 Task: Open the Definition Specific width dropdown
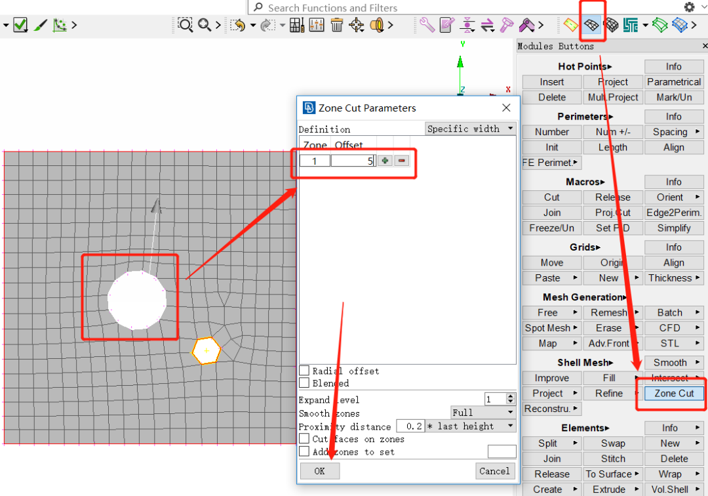coord(470,129)
